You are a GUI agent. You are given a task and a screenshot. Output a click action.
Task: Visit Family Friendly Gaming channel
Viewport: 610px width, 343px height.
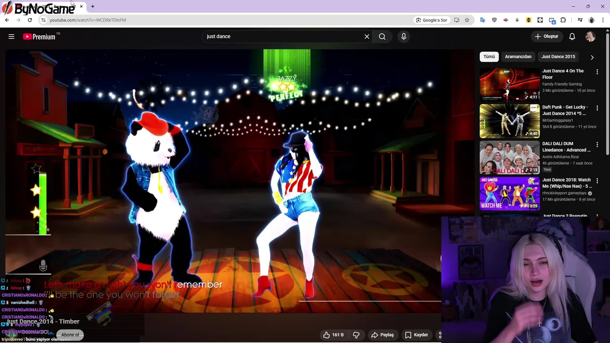(562, 84)
